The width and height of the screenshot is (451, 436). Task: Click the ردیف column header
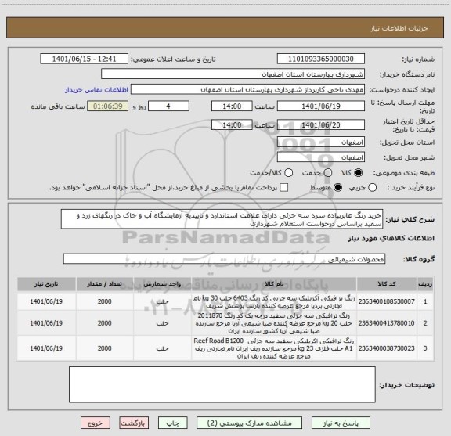coord(425,284)
